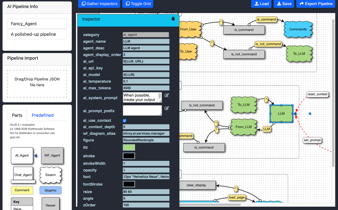Select the WF_Agent part in palette
The width and height of the screenshot is (338, 210).
click(x=52, y=155)
